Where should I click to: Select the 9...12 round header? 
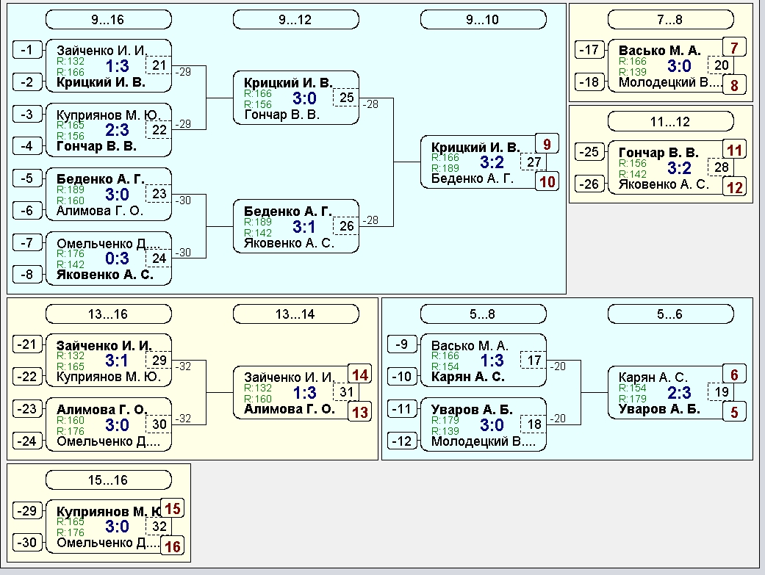pyautogui.click(x=295, y=20)
